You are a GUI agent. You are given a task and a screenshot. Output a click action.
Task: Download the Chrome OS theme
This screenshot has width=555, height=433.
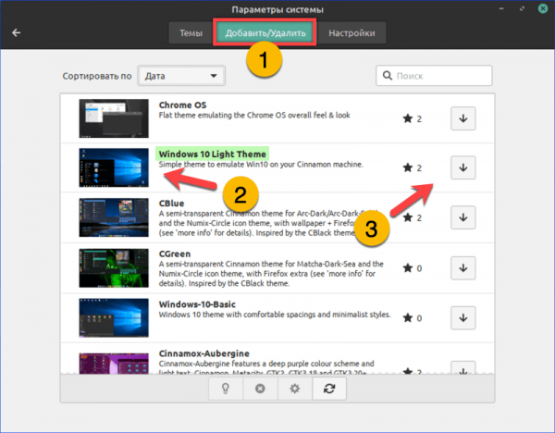point(463,118)
